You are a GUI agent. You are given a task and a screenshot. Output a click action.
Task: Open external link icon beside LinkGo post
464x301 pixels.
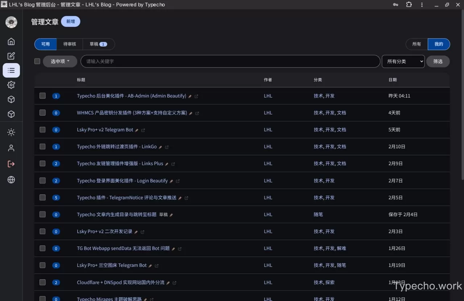167,147
